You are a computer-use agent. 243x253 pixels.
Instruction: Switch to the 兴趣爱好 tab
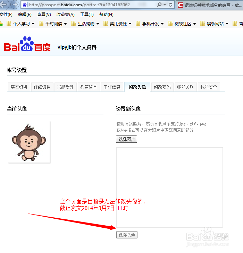tap(65, 87)
